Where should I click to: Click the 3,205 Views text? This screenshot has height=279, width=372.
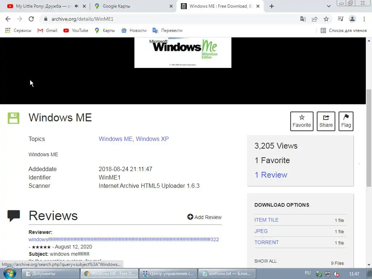click(x=276, y=146)
